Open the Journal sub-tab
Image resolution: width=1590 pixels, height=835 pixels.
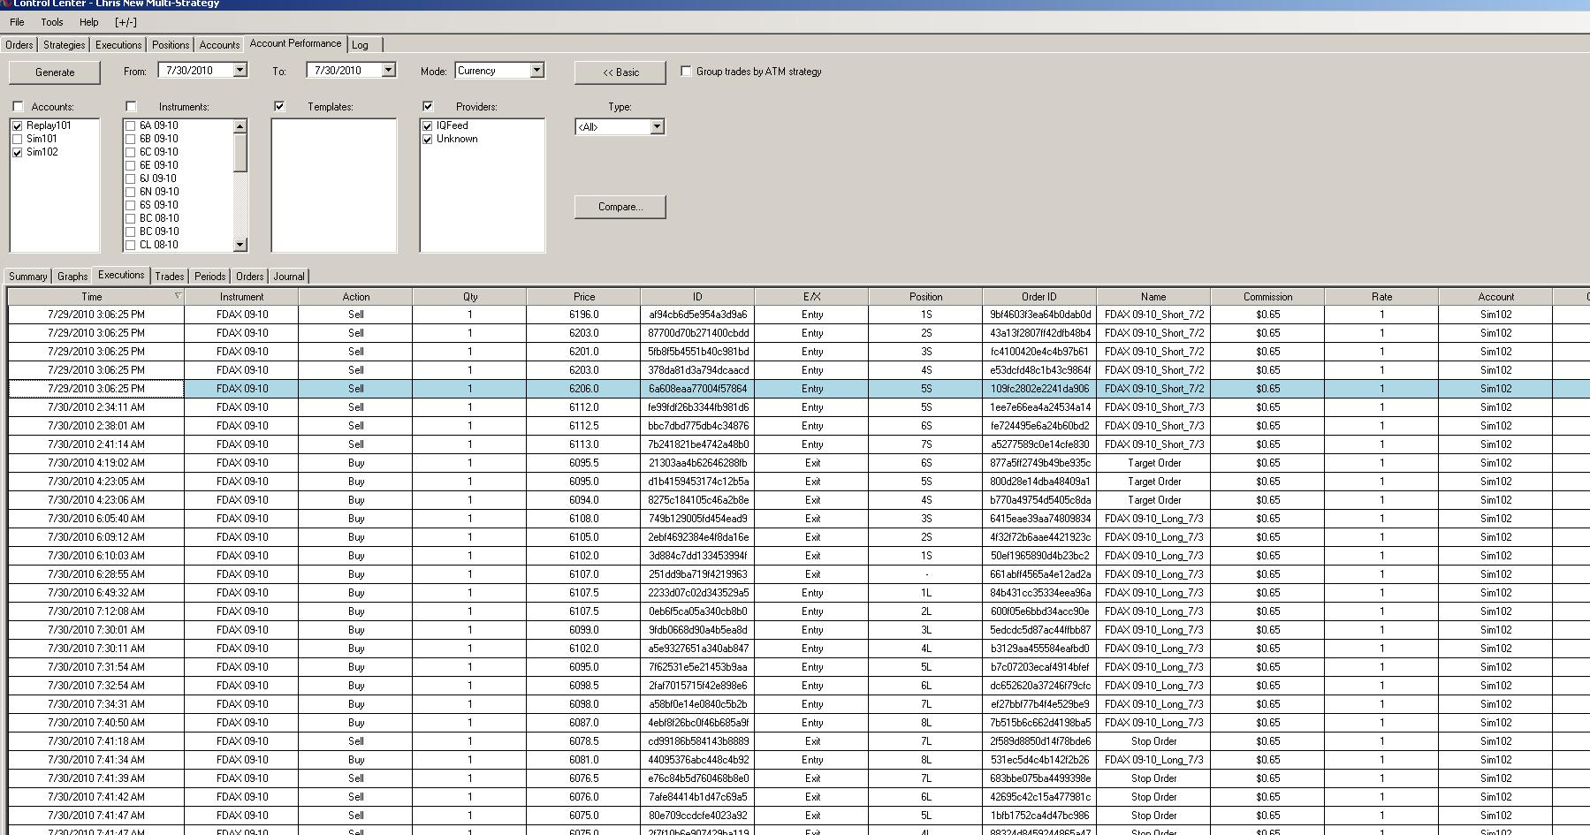click(x=289, y=277)
